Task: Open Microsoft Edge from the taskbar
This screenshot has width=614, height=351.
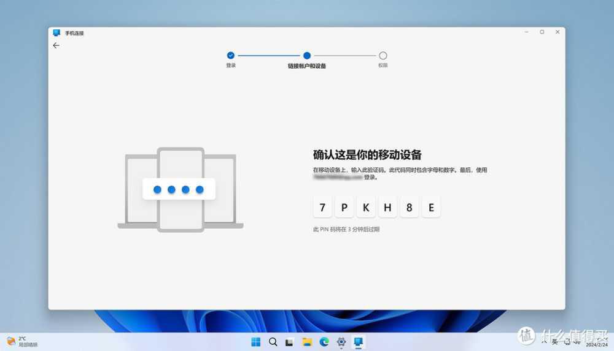Action: pos(324,342)
